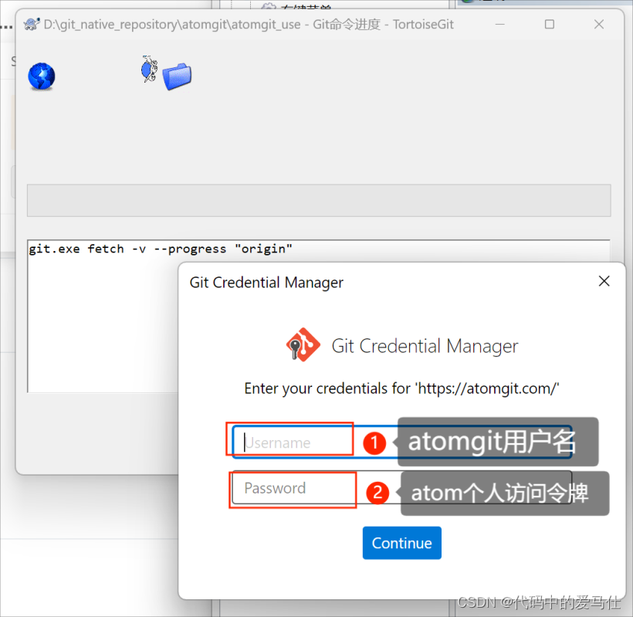Click the 'Enter your credentials for' message
The height and width of the screenshot is (617, 633).
pyautogui.click(x=401, y=388)
